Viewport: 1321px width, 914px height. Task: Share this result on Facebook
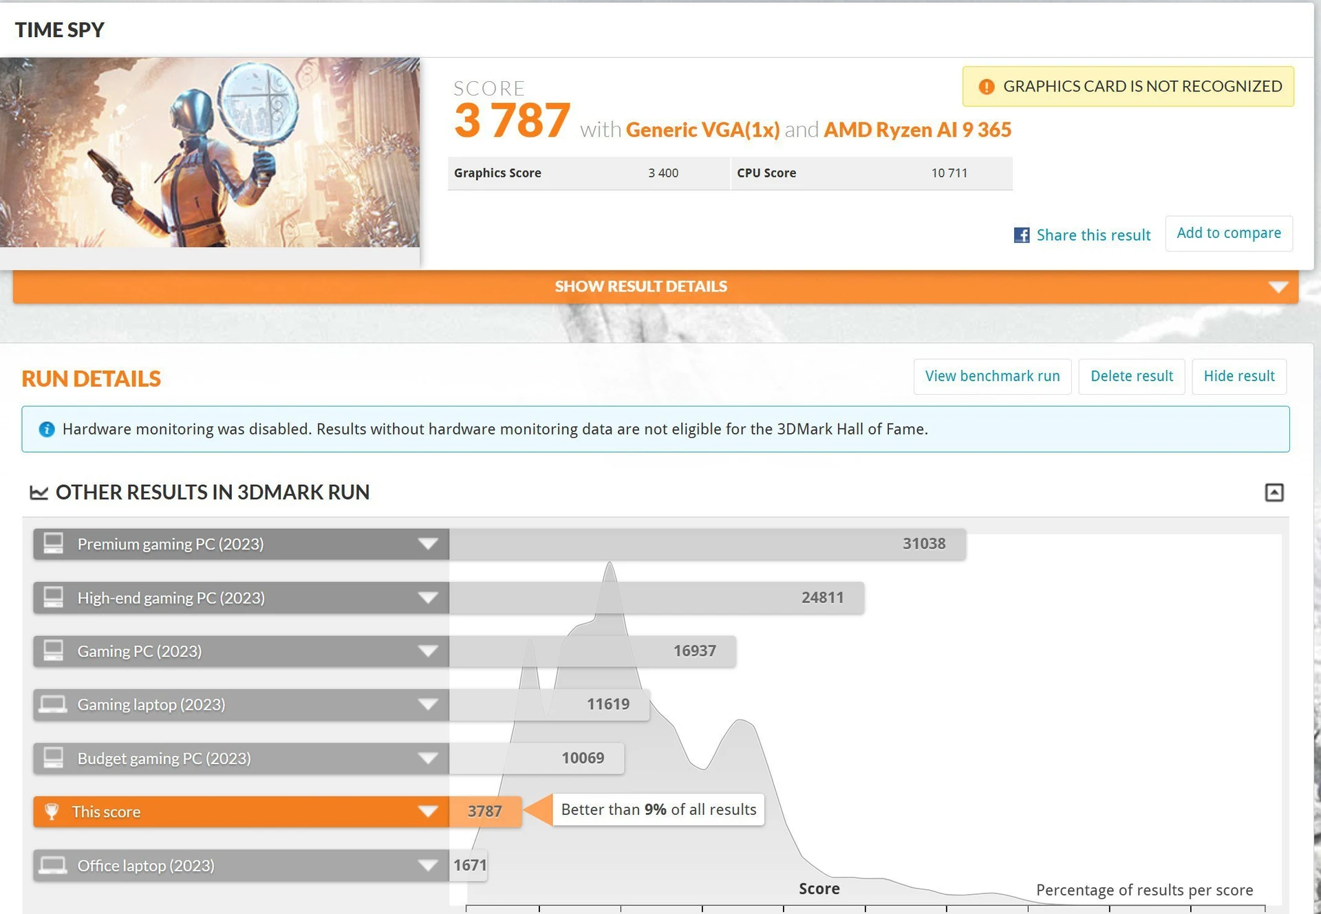pyautogui.click(x=1093, y=235)
